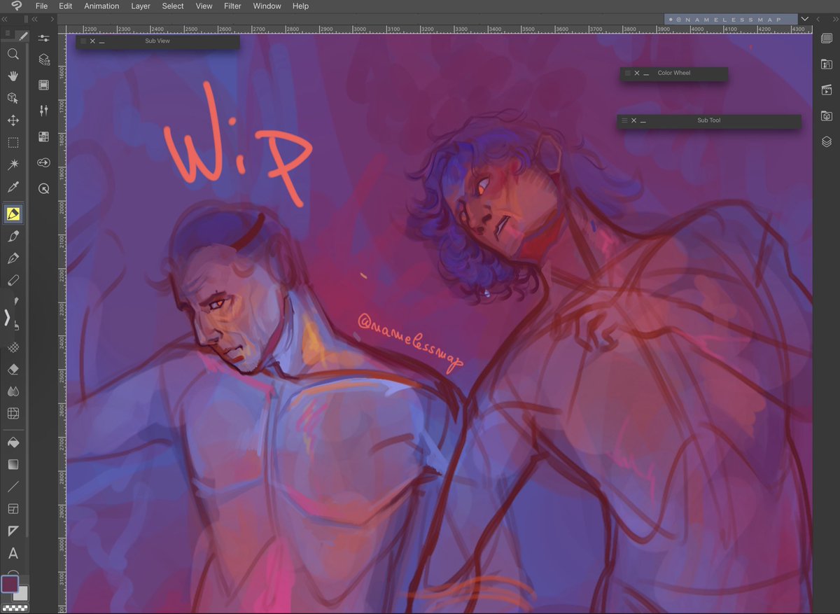Close the Color Wheel floating palette

tap(636, 73)
